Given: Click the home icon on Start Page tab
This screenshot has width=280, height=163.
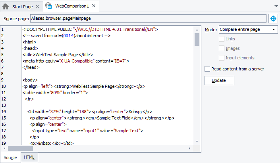Looking at the screenshot, I should 6,7.
